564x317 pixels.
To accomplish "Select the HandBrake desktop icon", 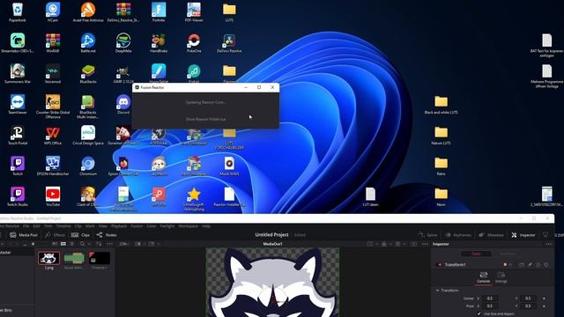I will (159, 43).
